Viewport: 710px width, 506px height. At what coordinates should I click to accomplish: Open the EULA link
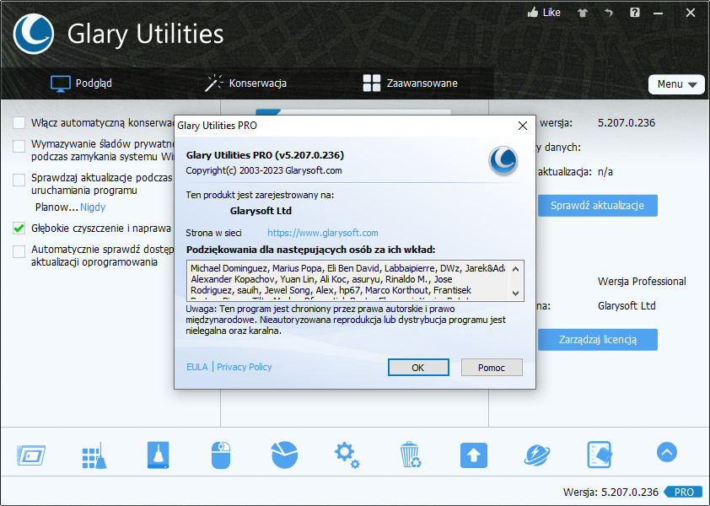[x=197, y=367]
